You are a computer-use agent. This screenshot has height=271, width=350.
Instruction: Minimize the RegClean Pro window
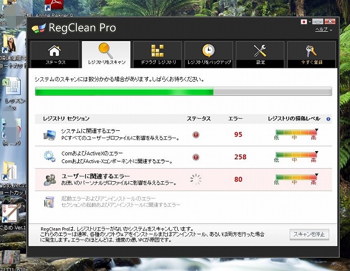318,21
